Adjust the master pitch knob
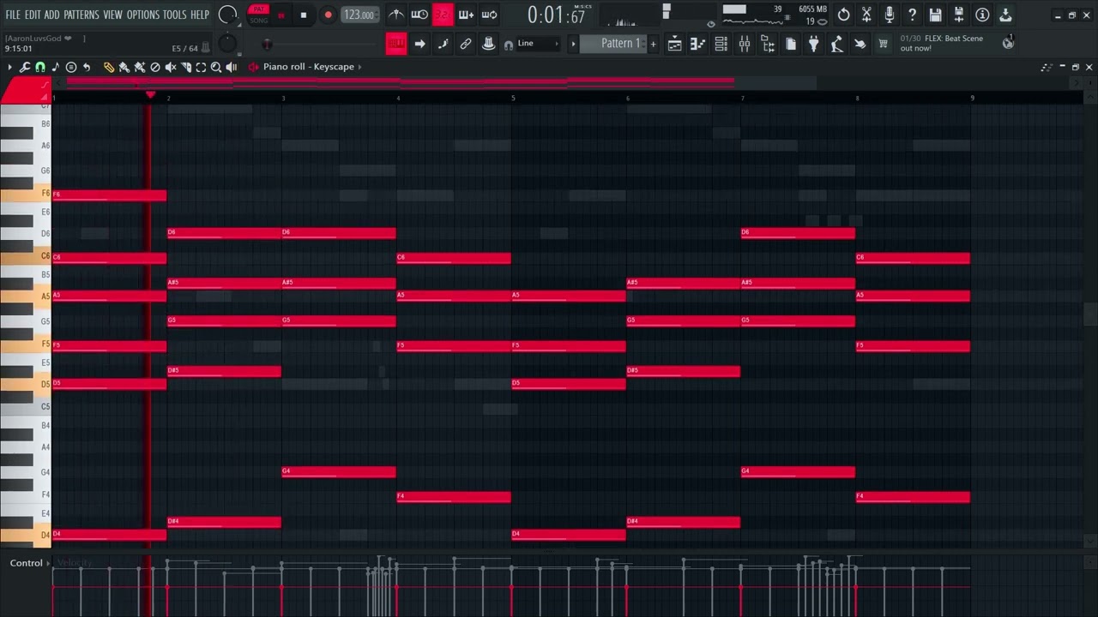1098x617 pixels. [227, 44]
